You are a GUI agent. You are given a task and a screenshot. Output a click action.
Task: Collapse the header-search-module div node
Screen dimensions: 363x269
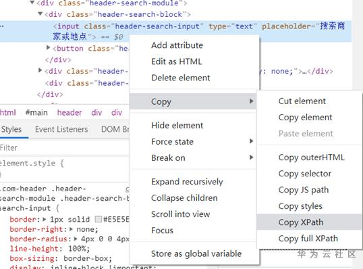tap(32, 3)
